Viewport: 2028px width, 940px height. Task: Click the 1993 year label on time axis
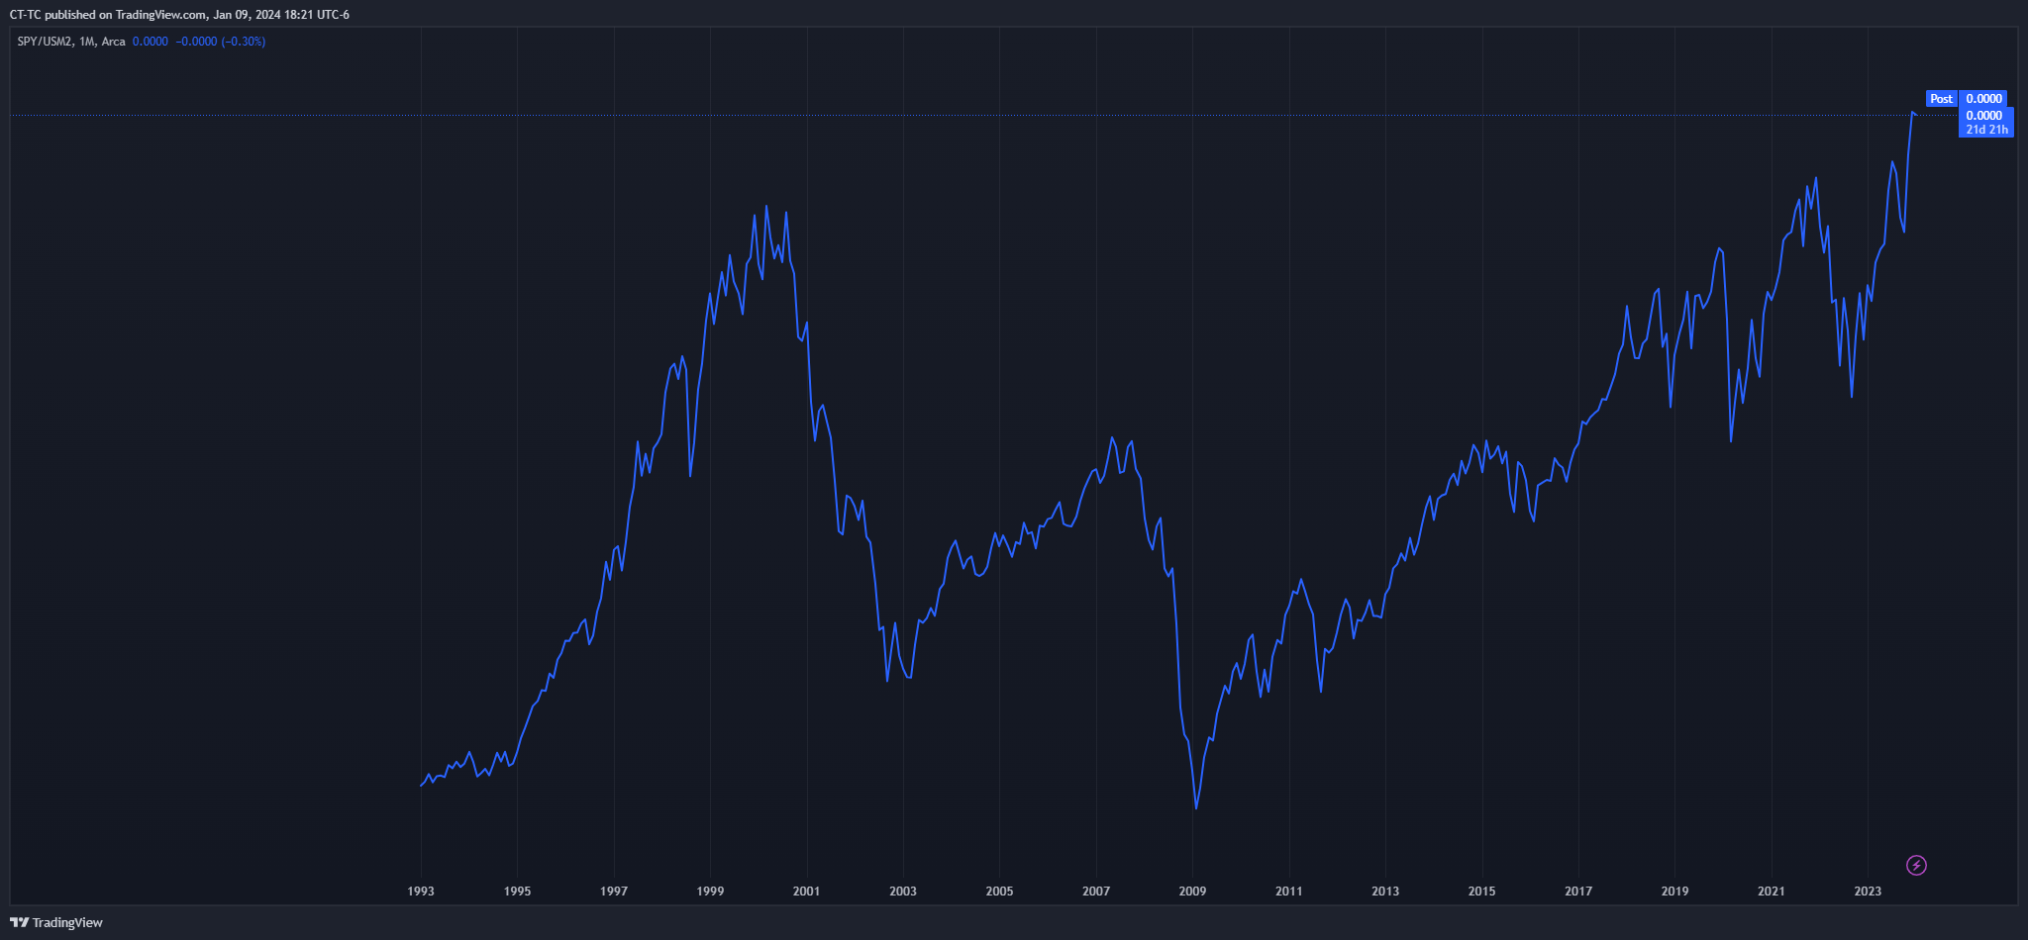pos(421,892)
